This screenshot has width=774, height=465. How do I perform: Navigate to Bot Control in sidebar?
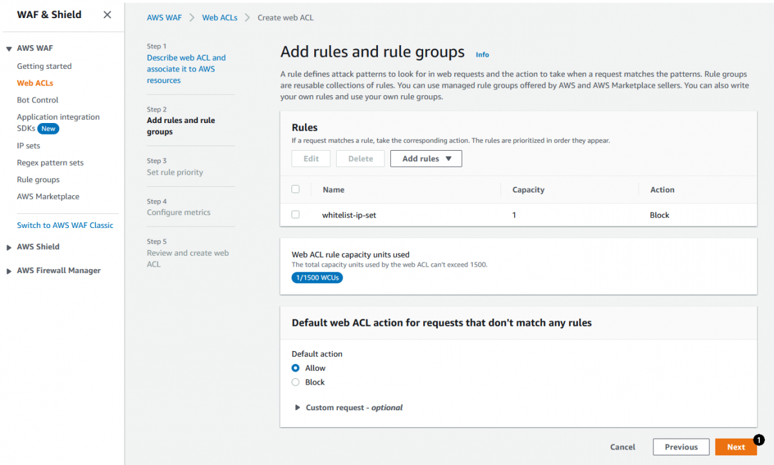[37, 100]
